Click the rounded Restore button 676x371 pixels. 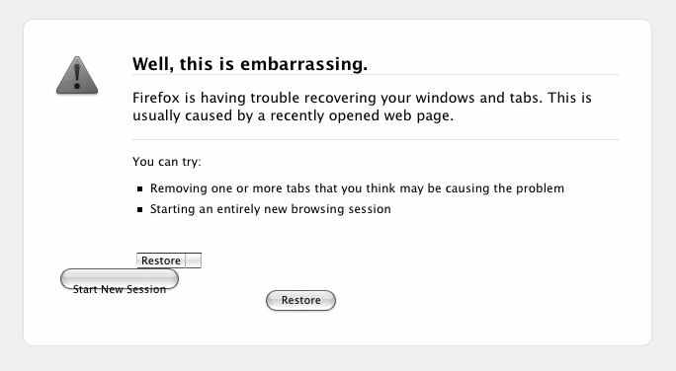point(300,300)
